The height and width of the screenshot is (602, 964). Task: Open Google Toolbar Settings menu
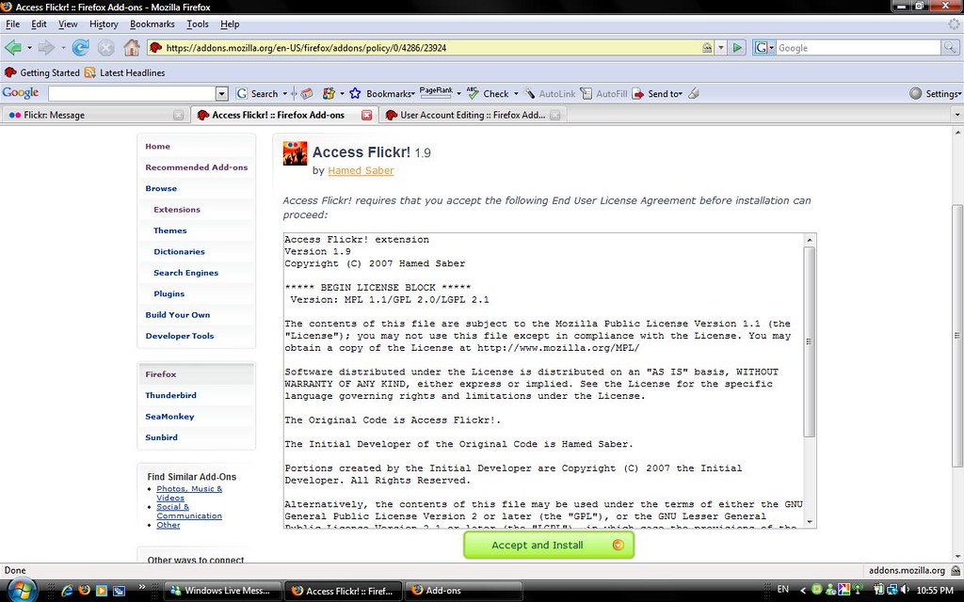935,93
